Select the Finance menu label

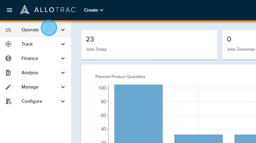point(30,58)
